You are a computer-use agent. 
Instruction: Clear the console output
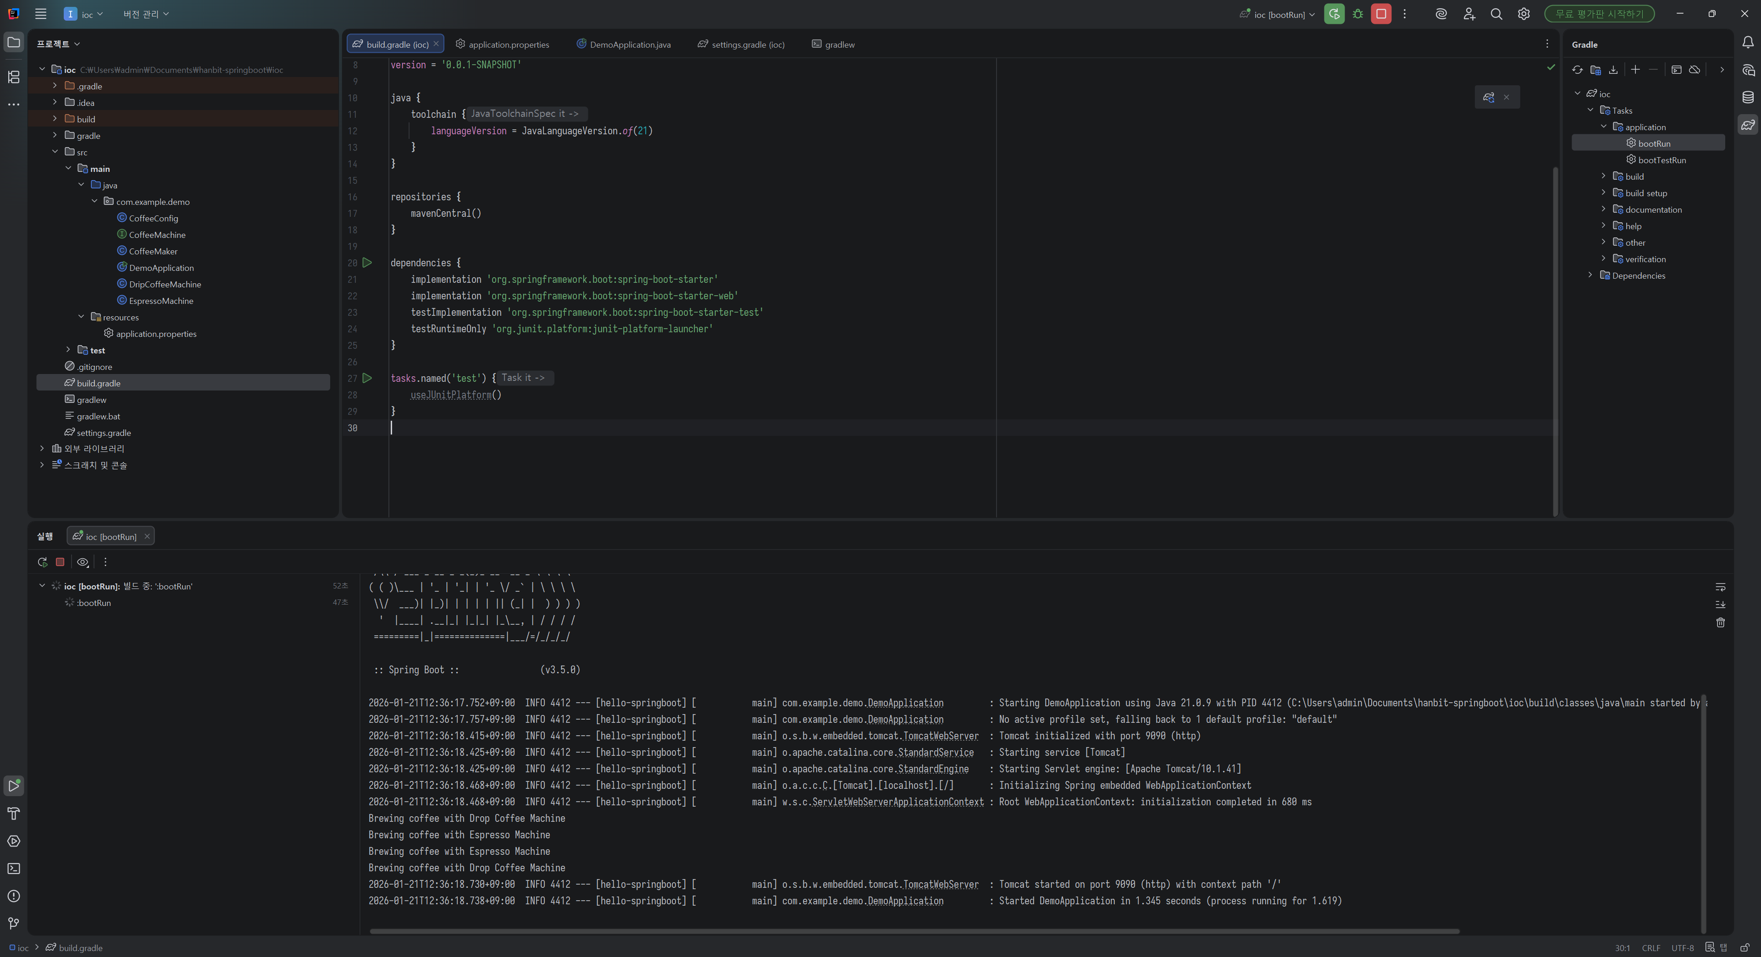pos(1720,622)
